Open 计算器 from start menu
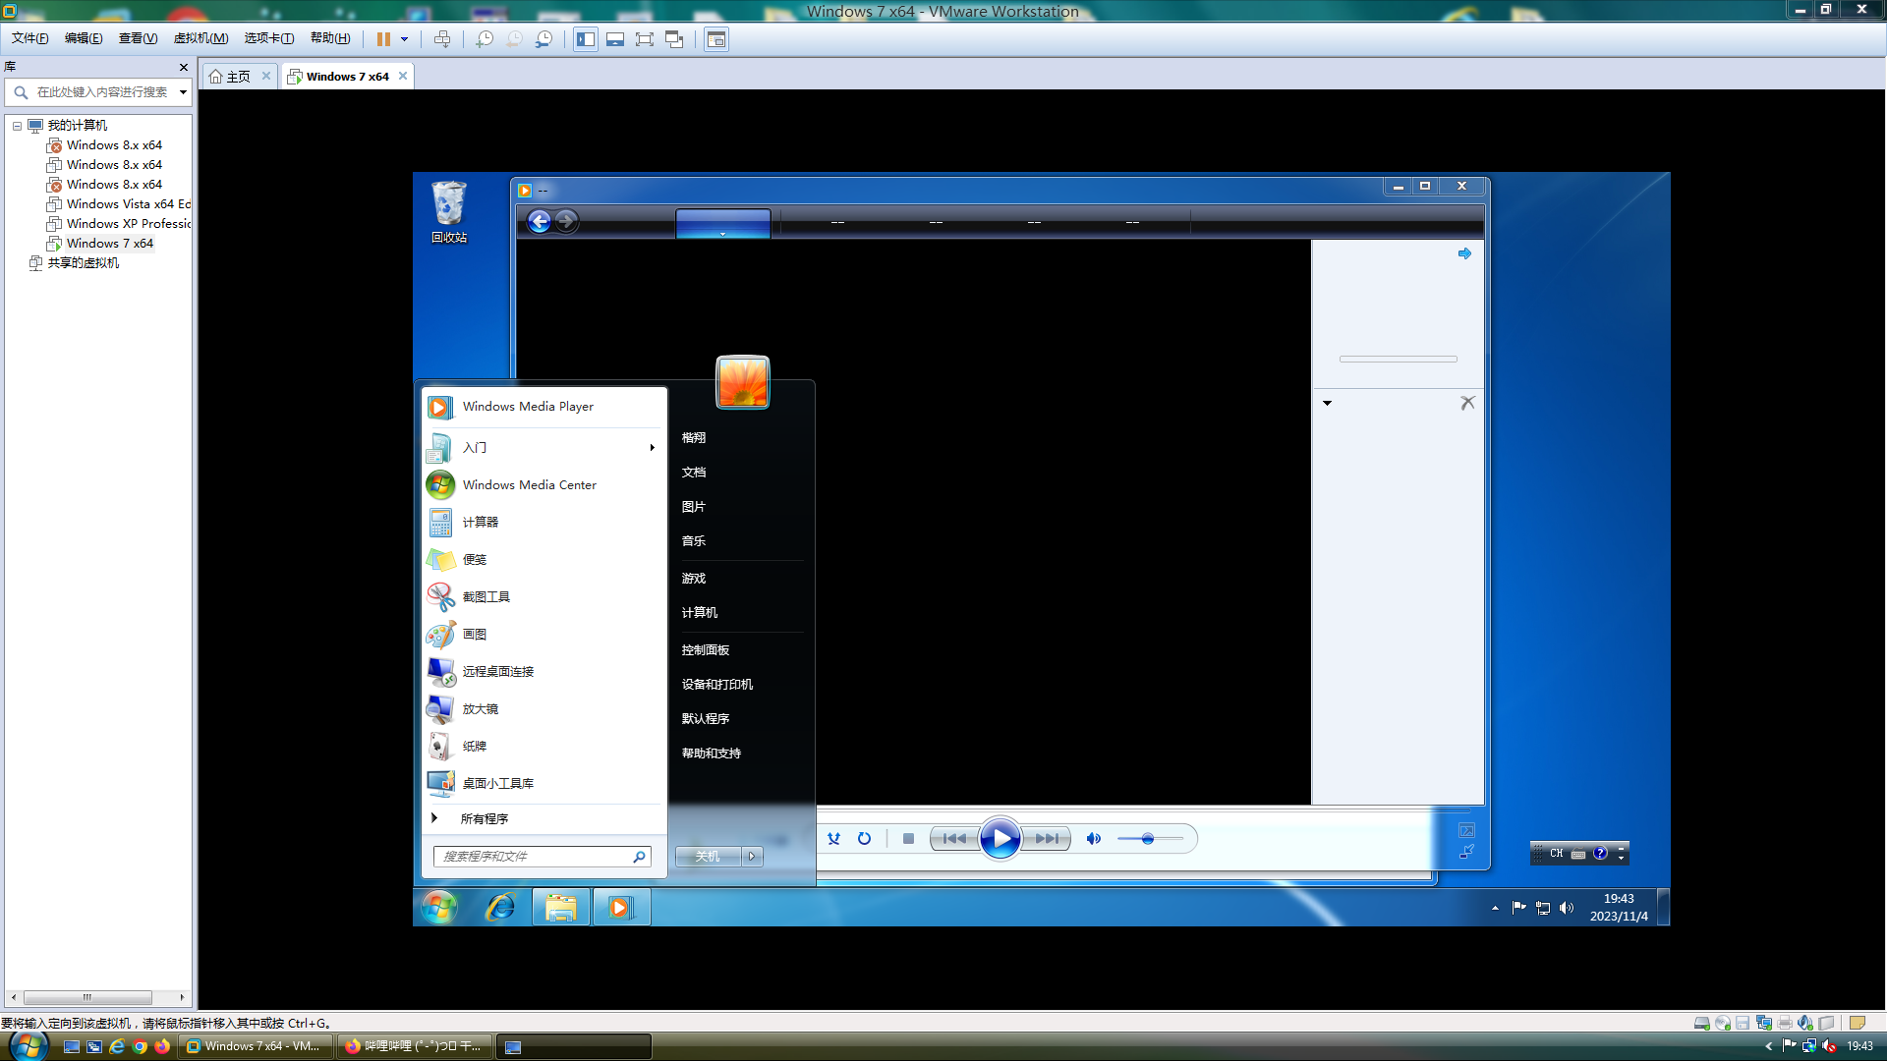Viewport: 1887px width, 1061px height. pyautogui.click(x=544, y=523)
